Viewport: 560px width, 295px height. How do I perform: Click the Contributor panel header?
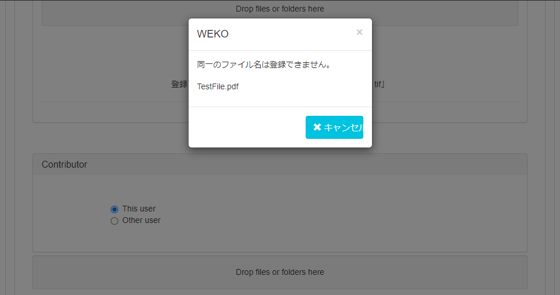tap(280, 165)
